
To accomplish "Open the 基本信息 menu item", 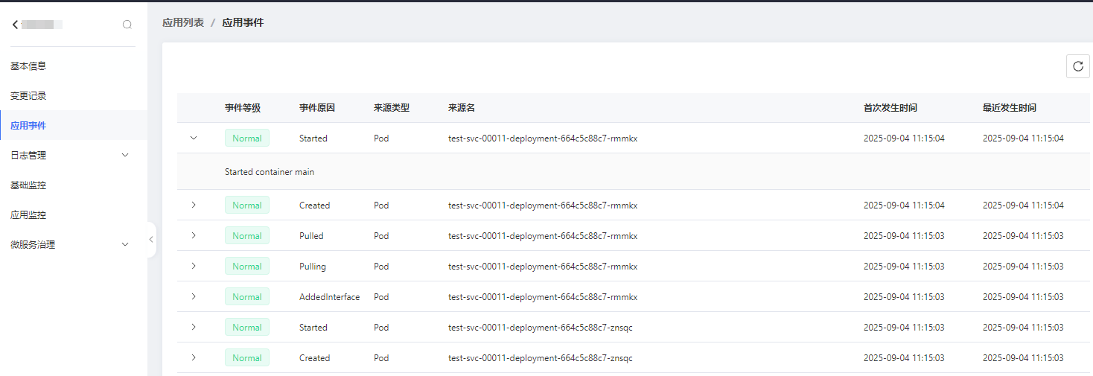I will pos(28,66).
